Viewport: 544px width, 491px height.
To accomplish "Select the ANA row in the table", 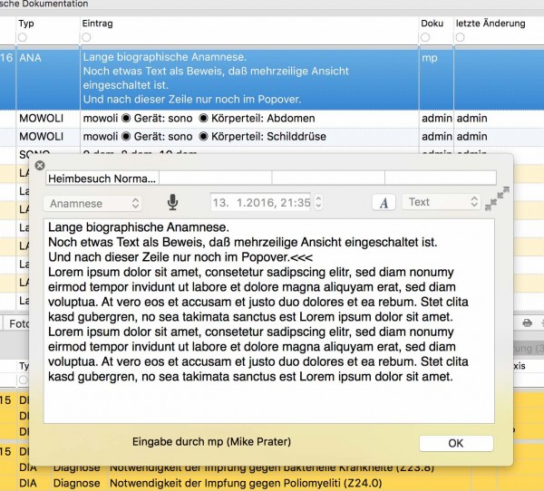I will (x=272, y=79).
